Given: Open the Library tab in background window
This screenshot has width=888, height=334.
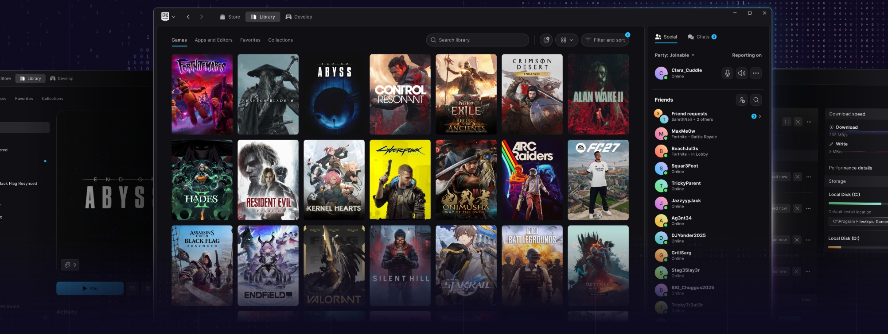Looking at the screenshot, I should point(31,78).
